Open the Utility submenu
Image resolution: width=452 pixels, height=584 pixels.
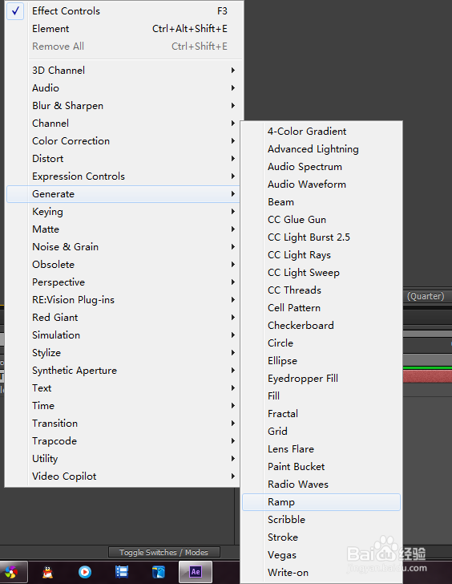point(124,459)
